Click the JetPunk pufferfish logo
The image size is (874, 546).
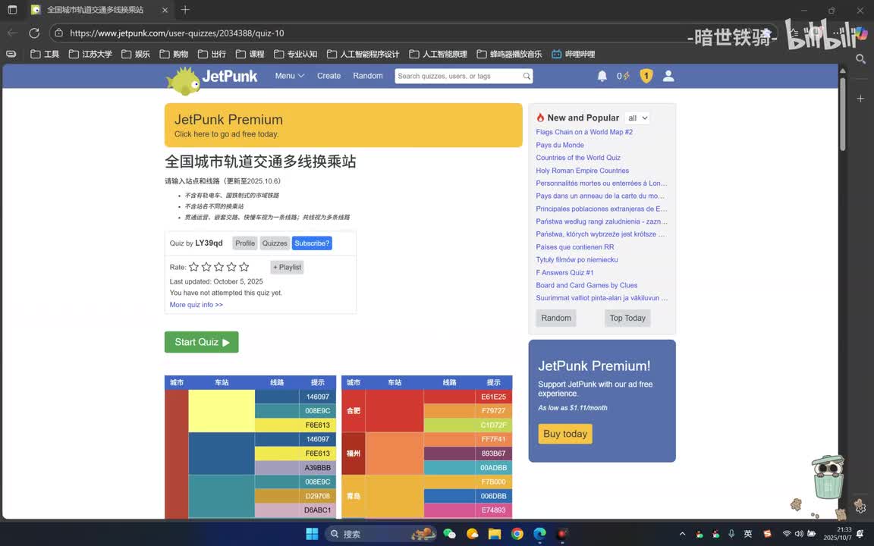(x=184, y=81)
